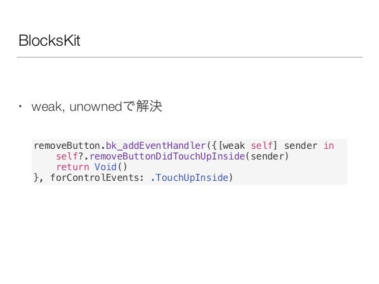Image resolution: width=379 pixels, height=284 pixels.
Task: Click the pink self keyword in brackets
Action: point(262,146)
